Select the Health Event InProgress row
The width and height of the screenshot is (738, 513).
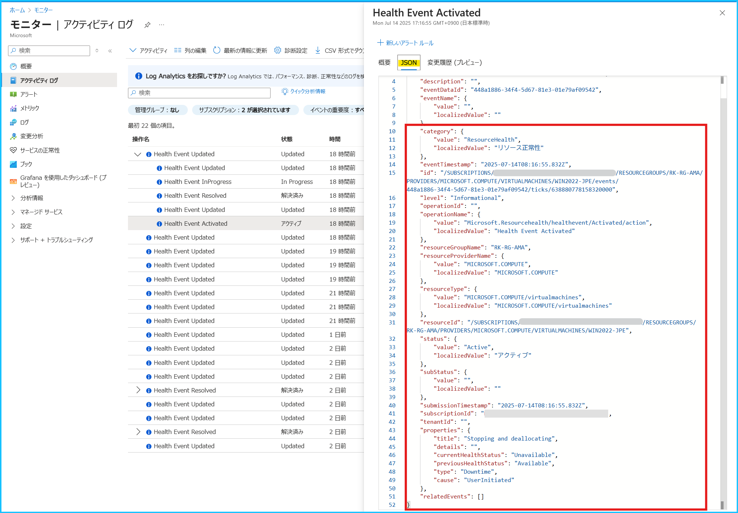point(246,182)
